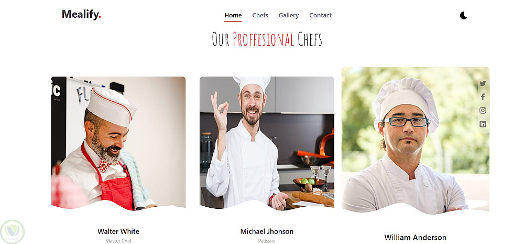This screenshot has width=524, height=244.
Task: Click the Mealify logo
Action: [x=81, y=15]
